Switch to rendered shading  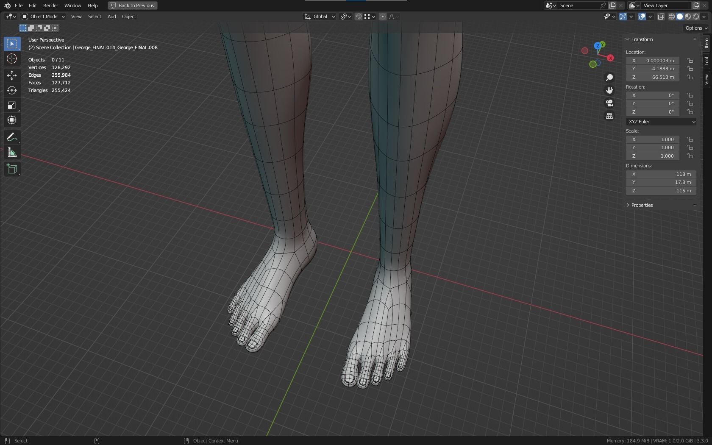(x=696, y=17)
